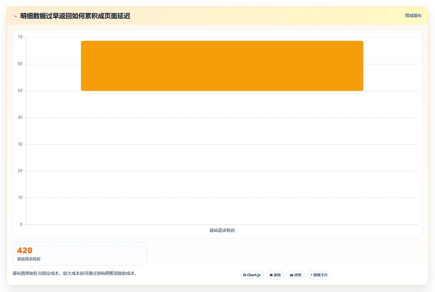
Task: Click the y-axis value 10
Action: 20,198
